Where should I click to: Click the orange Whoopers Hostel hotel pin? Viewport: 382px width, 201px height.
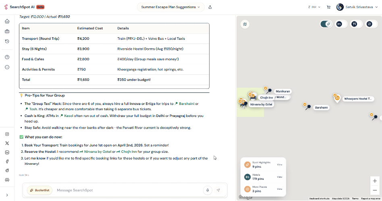337,98
